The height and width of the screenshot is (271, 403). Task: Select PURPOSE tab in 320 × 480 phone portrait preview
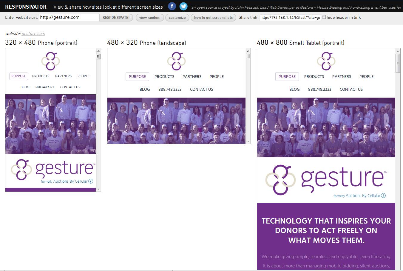[18, 76]
